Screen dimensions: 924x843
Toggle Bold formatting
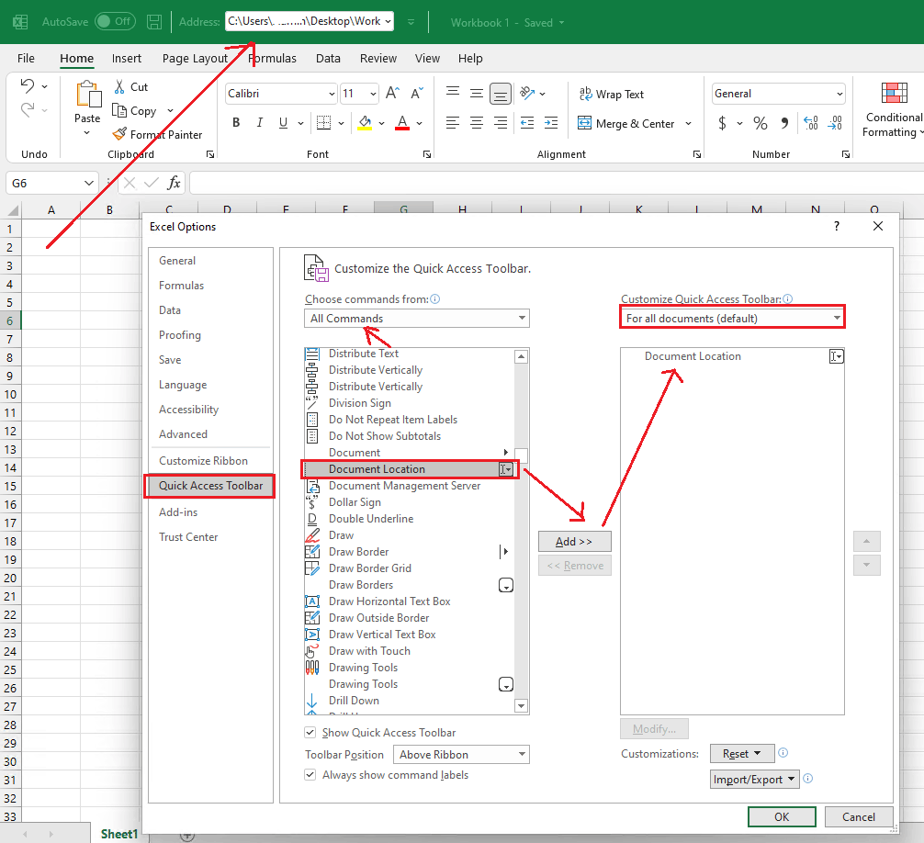(236, 122)
